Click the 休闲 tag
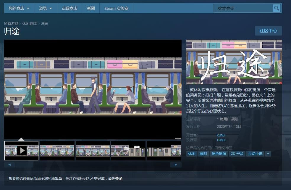 192,154
